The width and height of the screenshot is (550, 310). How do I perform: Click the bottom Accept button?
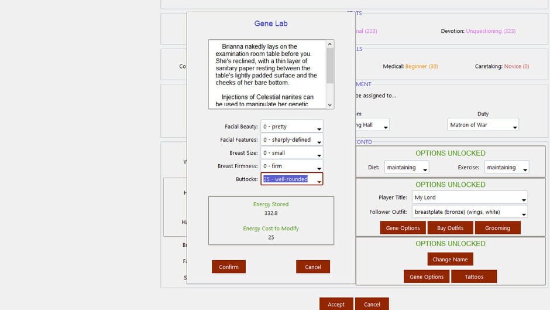336,304
